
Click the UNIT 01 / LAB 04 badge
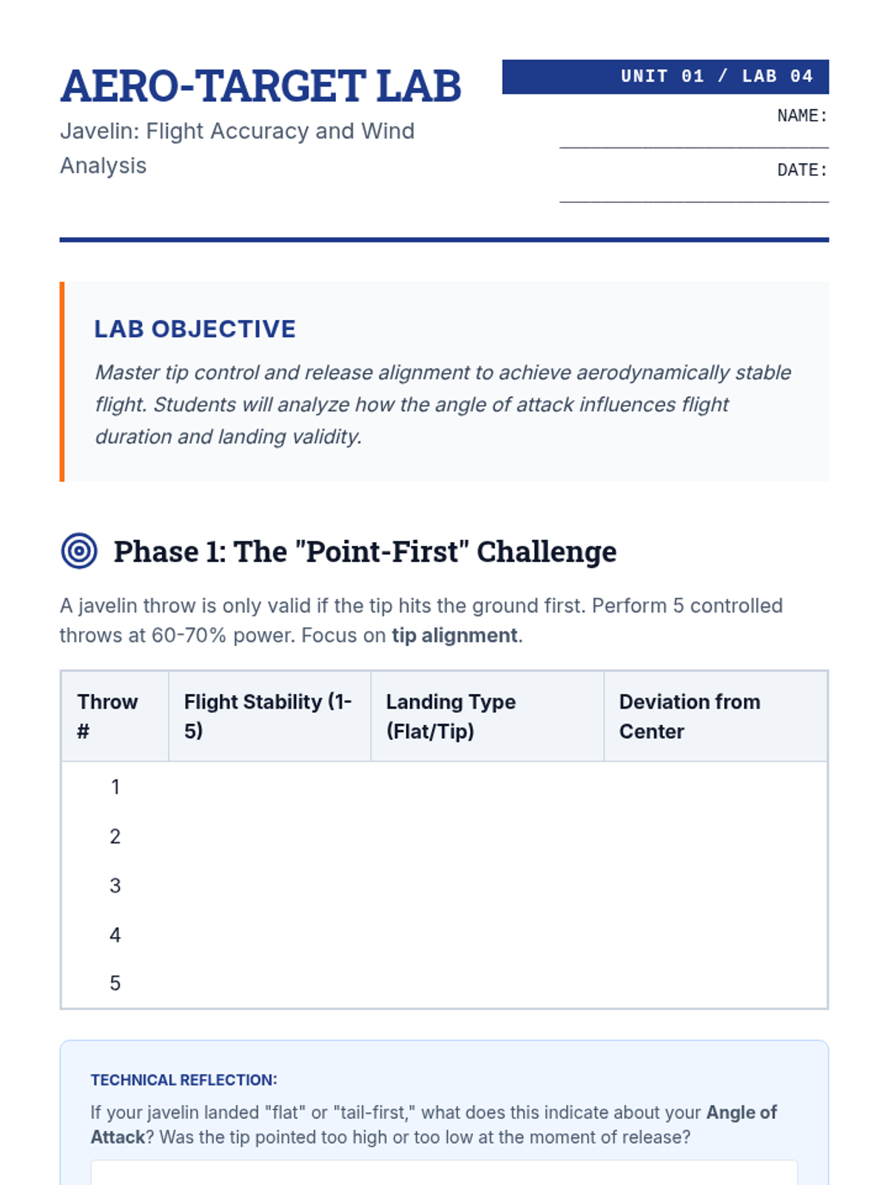click(x=665, y=76)
